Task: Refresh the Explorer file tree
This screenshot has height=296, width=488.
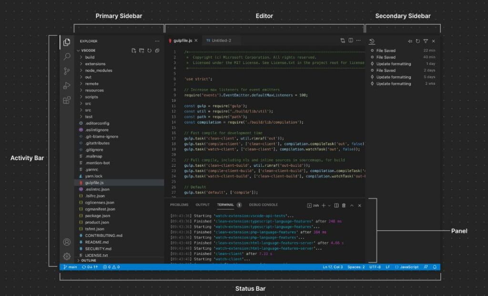Action: 149,51
